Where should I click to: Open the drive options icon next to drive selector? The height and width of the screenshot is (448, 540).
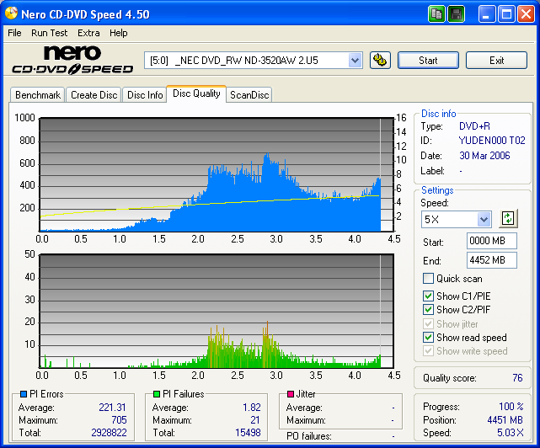click(x=380, y=61)
